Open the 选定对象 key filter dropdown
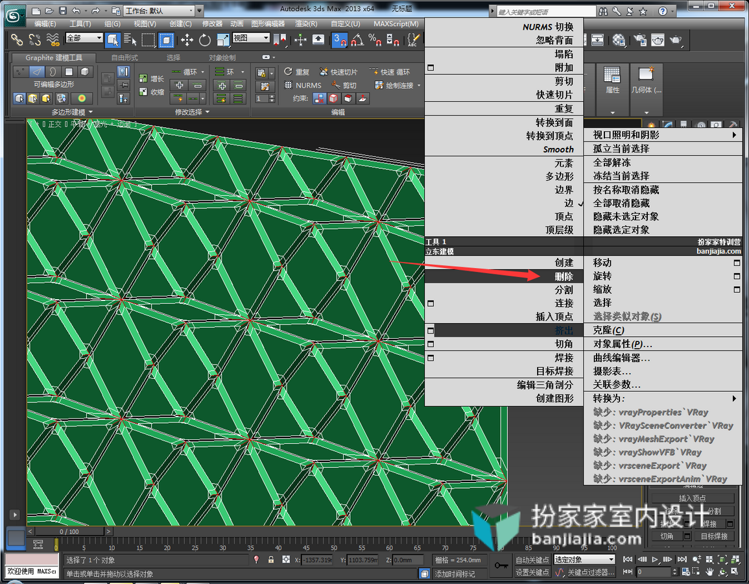The image size is (749, 584). click(584, 559)
